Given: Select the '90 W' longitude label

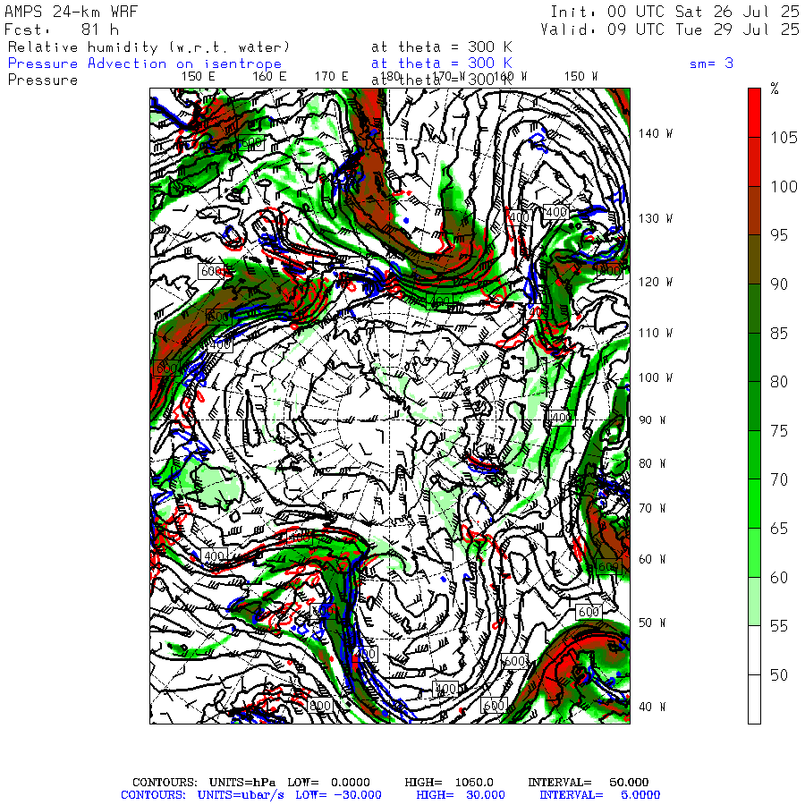Looking at the screenshot, I should pyautogui.click(x=652, y=420).
